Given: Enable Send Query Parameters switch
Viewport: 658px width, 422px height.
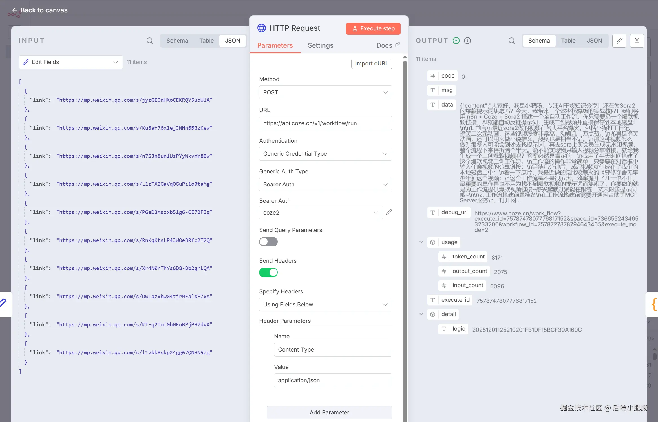Looking at the screenshot, I should pos(268,242).
